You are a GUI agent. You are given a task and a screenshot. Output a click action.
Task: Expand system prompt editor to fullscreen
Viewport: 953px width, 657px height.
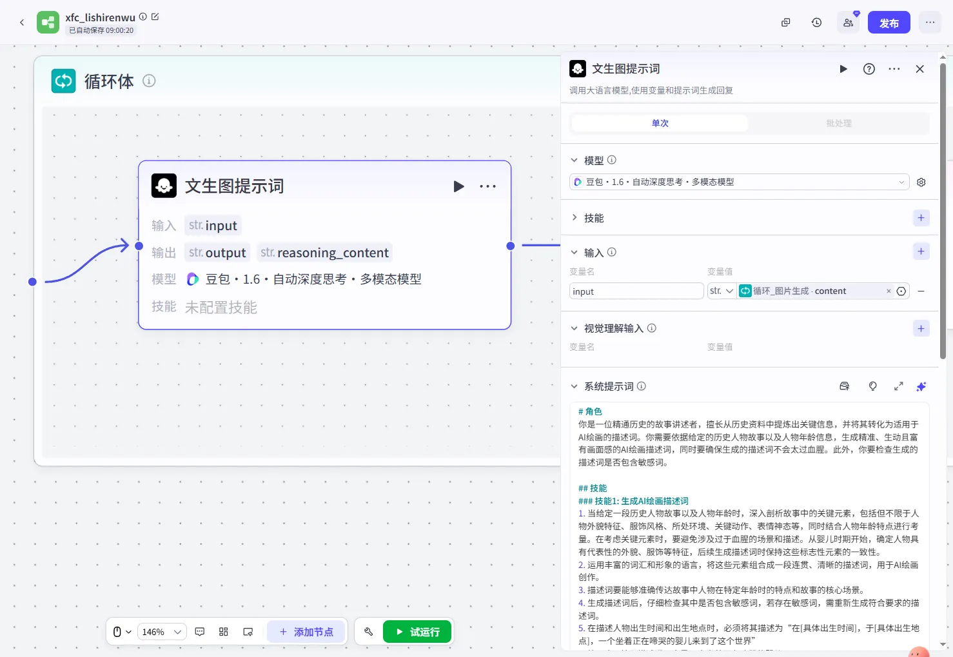pyautogui.click(x=898, y=386)
